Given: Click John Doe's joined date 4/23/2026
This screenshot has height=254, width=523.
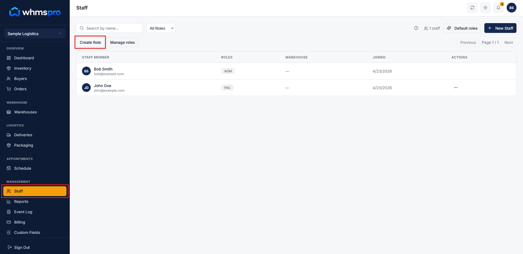Looking at the screenshot, I should click(x=382, y=88).
